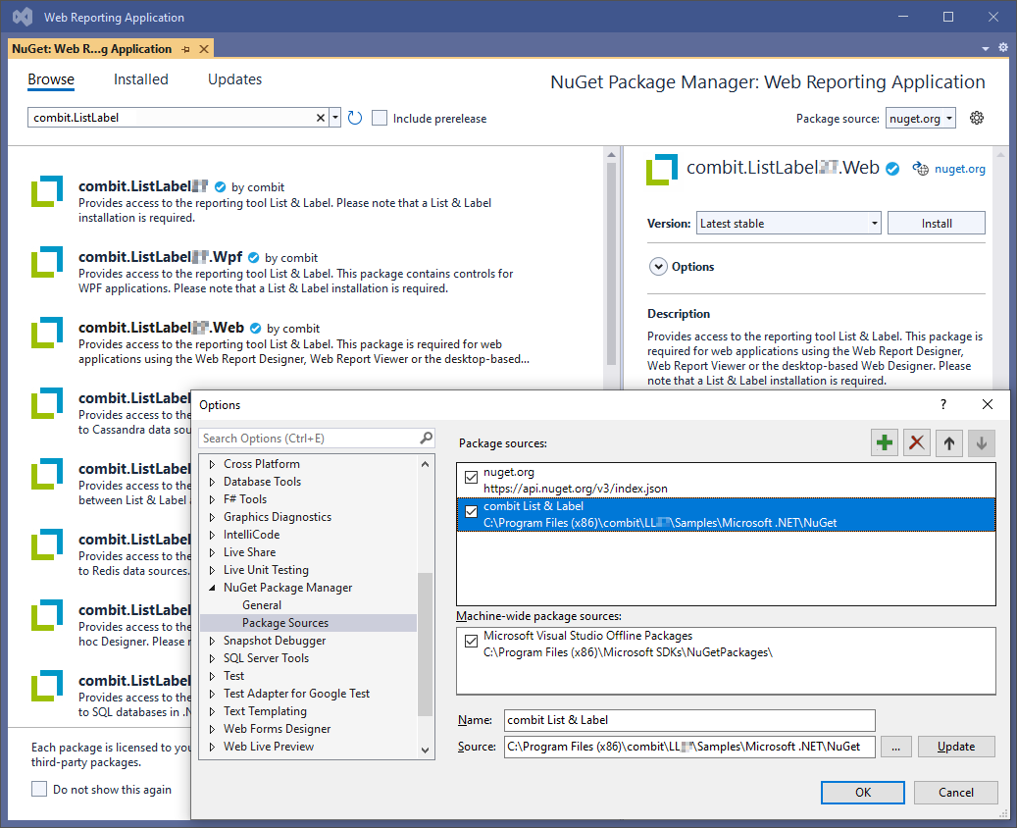This screenshot has height=828, width=1017.
Task: Click the Update button for source
Action: [955, 747]
